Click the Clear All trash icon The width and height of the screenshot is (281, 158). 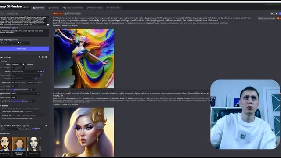[x=54, y=14]
